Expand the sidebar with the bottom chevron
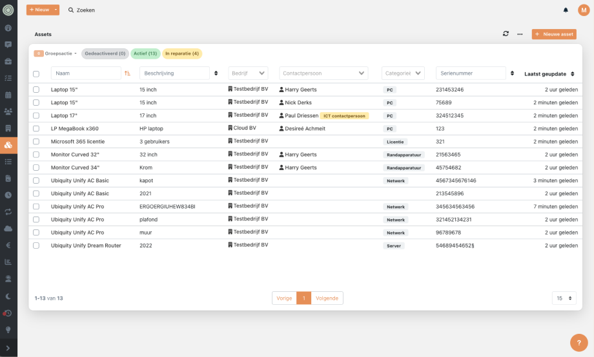594x357 pixels. 8,348
